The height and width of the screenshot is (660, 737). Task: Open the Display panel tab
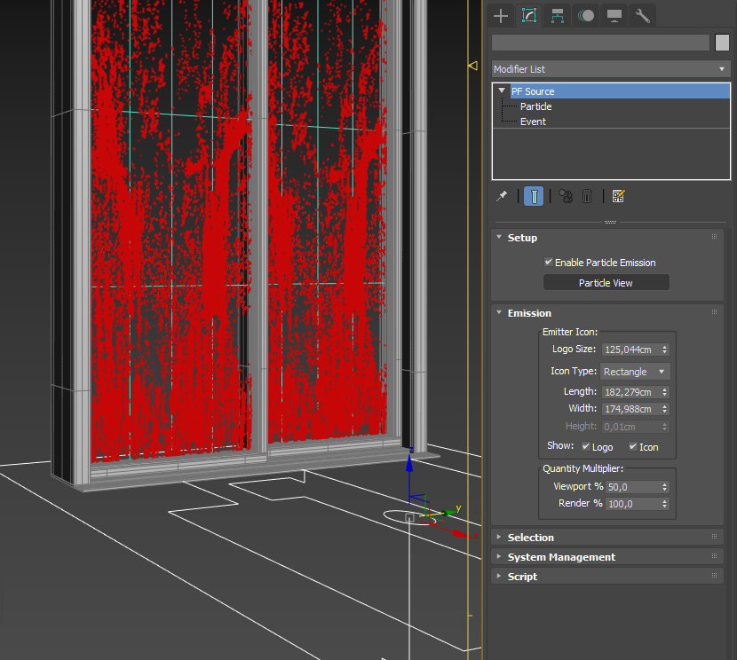tap(614, 15)
